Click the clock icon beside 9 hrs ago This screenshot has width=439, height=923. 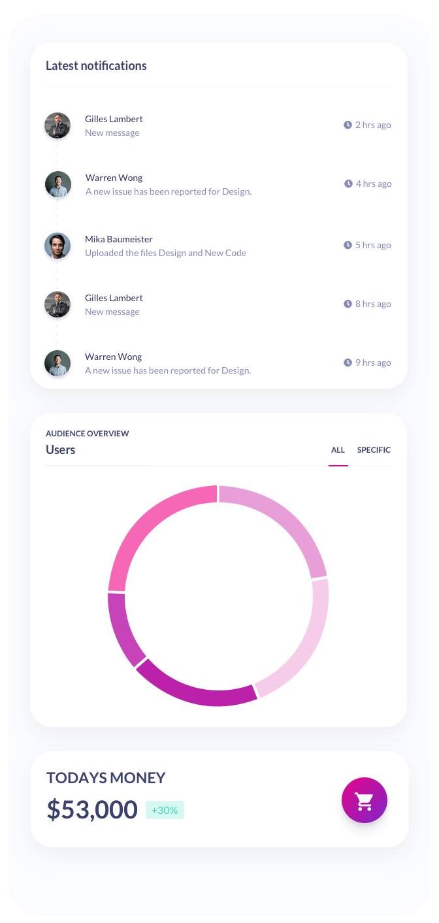coord(348,363)
